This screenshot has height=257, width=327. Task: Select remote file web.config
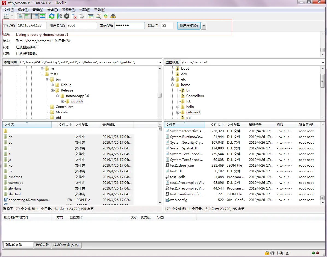[x=178, y=200]
